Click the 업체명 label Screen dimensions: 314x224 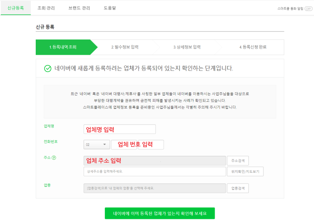coord(49,126)
